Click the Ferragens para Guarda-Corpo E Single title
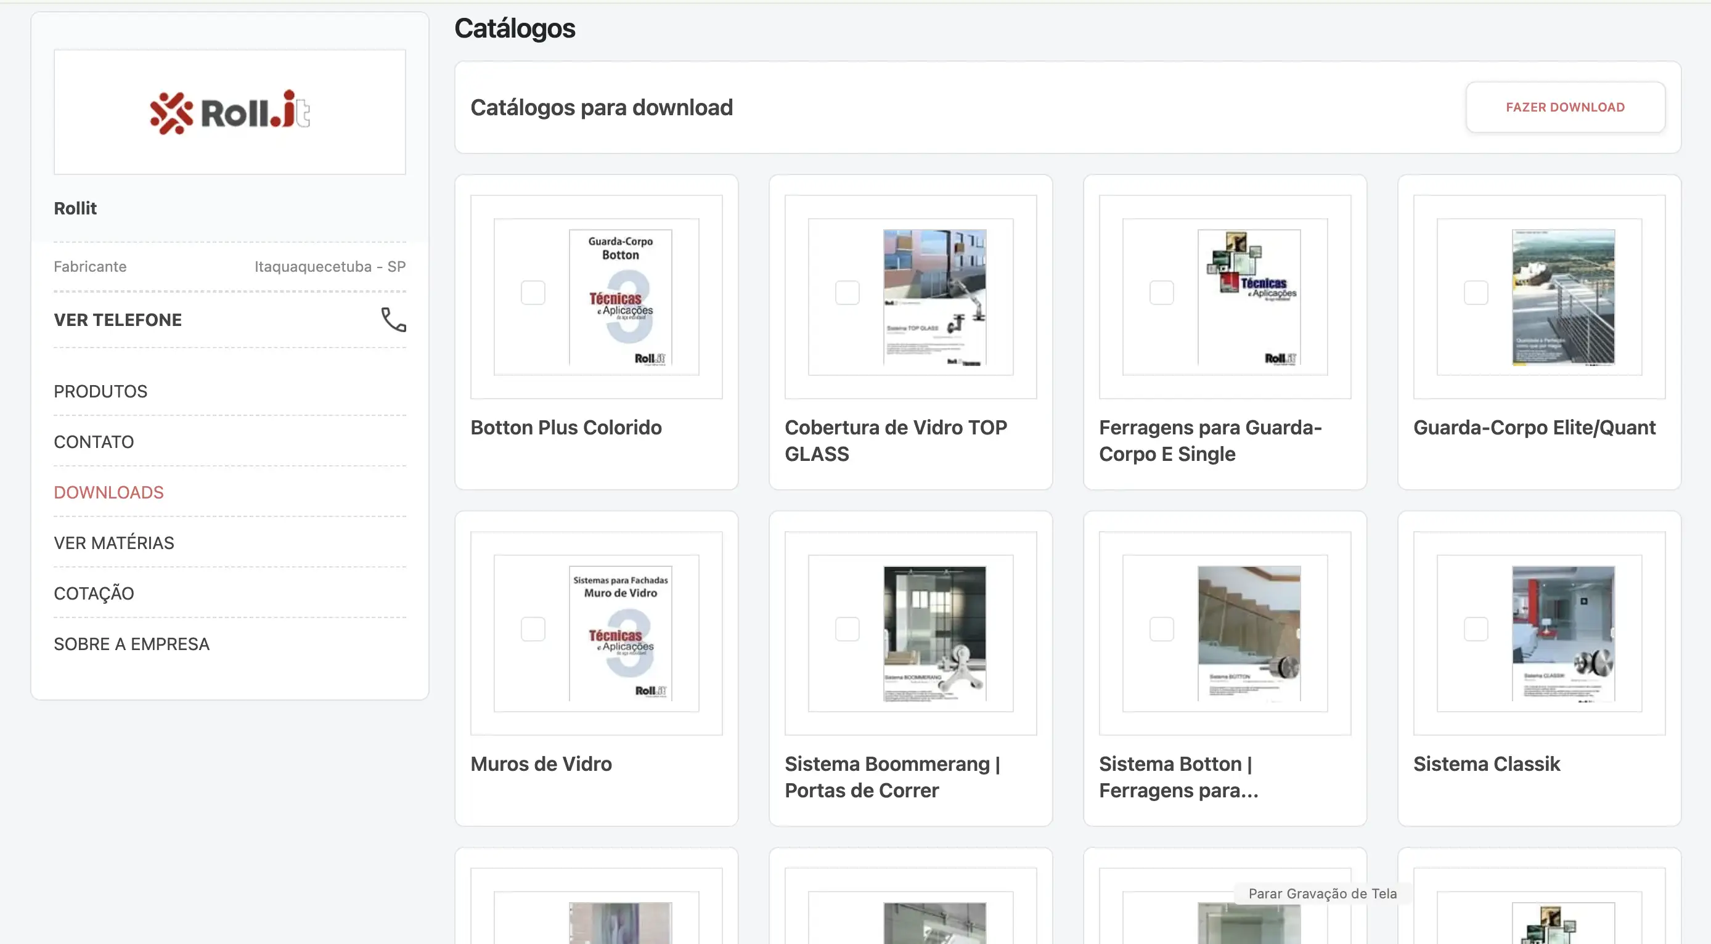 1210,440
